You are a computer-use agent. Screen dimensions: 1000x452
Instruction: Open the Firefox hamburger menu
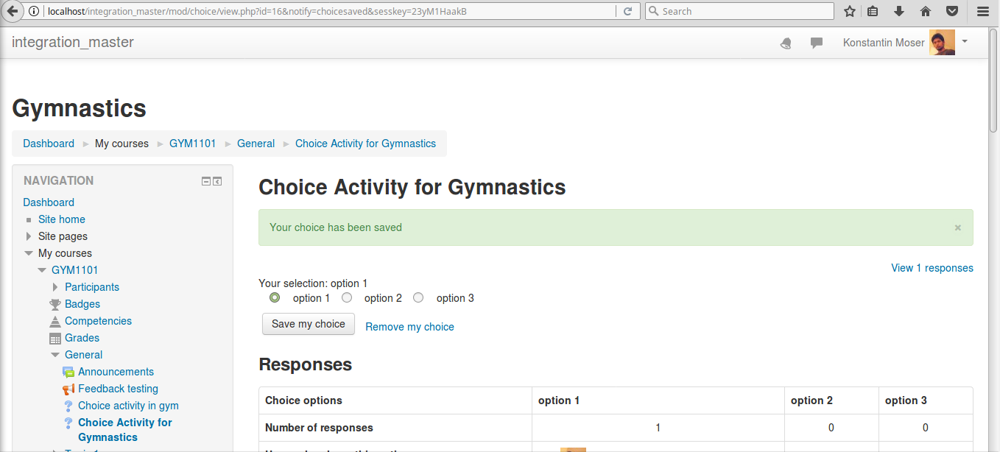pyautogui.click(x=982, y=11)
